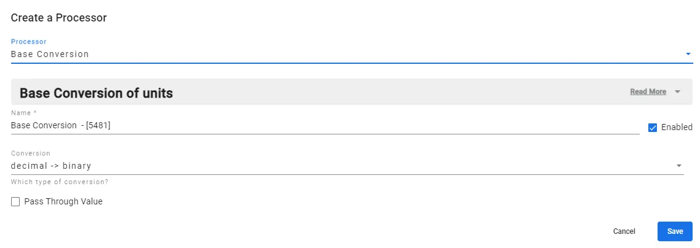
Task: Click the Base Conversion of units heading
Action: click(x=97, y=93)
